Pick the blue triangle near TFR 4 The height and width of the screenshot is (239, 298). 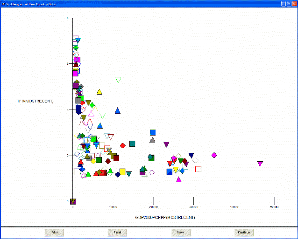coord(118,110)
